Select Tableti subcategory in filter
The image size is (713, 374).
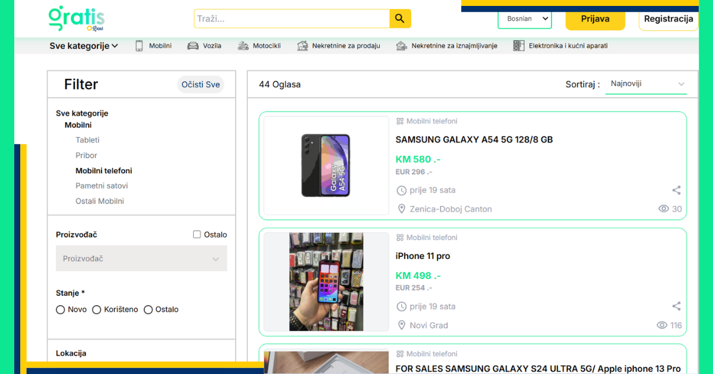pos(87,140)
